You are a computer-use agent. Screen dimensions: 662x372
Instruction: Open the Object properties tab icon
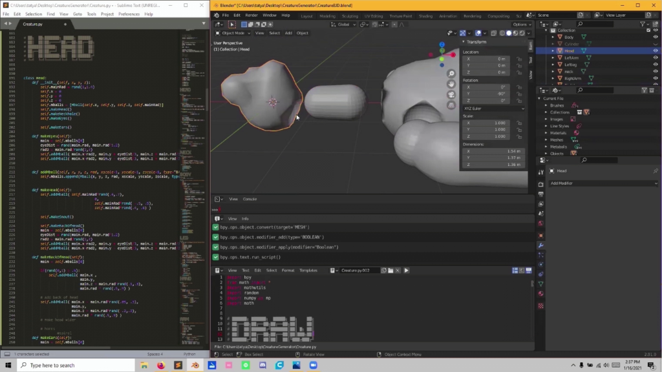click(x=541, y=235)
